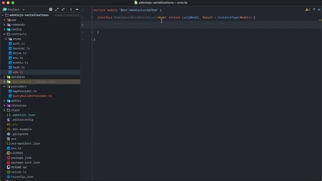Open .editorconfig file

pyautogui.click(x=22, y=120)
